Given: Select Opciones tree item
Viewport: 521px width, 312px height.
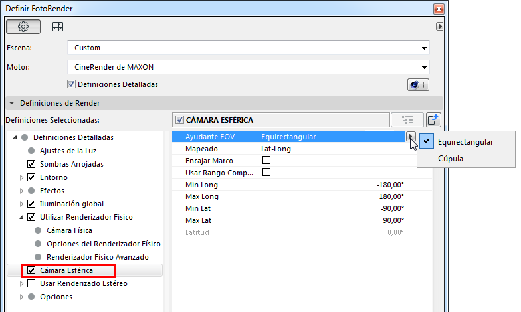Looking at the screenshot, I should [x=56, y=297].
